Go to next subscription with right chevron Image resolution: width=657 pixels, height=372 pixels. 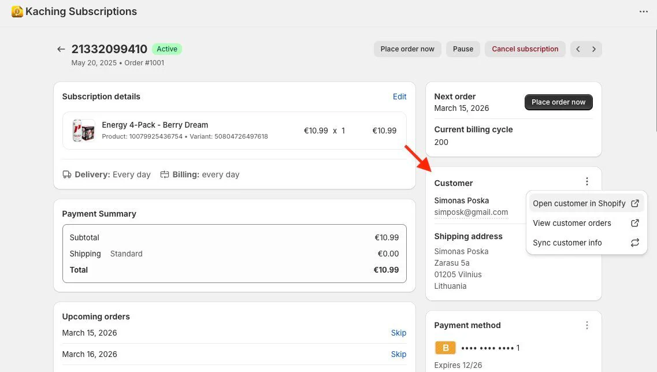(x=594, y=49)
